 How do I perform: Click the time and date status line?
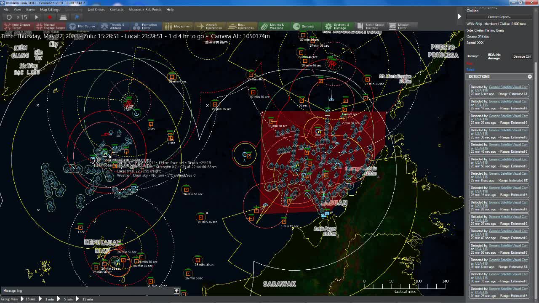coord(135,36)
